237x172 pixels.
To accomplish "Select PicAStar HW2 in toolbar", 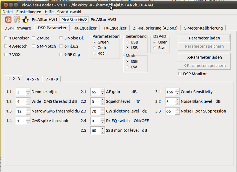I will tap(74, 20).
